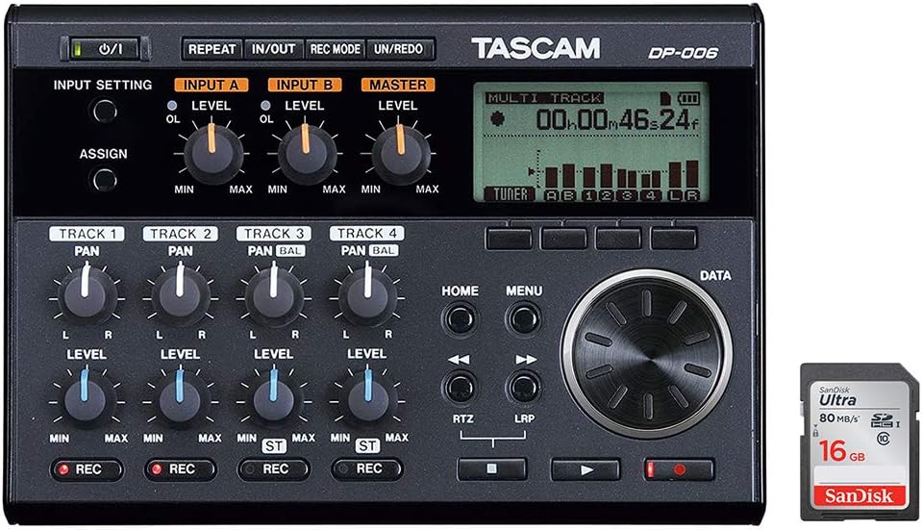Click the TRACK 4 label

point(367,234)
